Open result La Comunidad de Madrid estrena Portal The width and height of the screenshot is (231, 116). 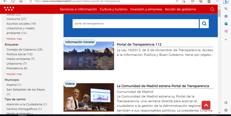coord(163,86)
